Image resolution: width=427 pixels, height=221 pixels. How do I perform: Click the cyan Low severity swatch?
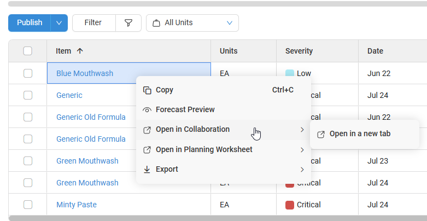[x=290, y=73]
